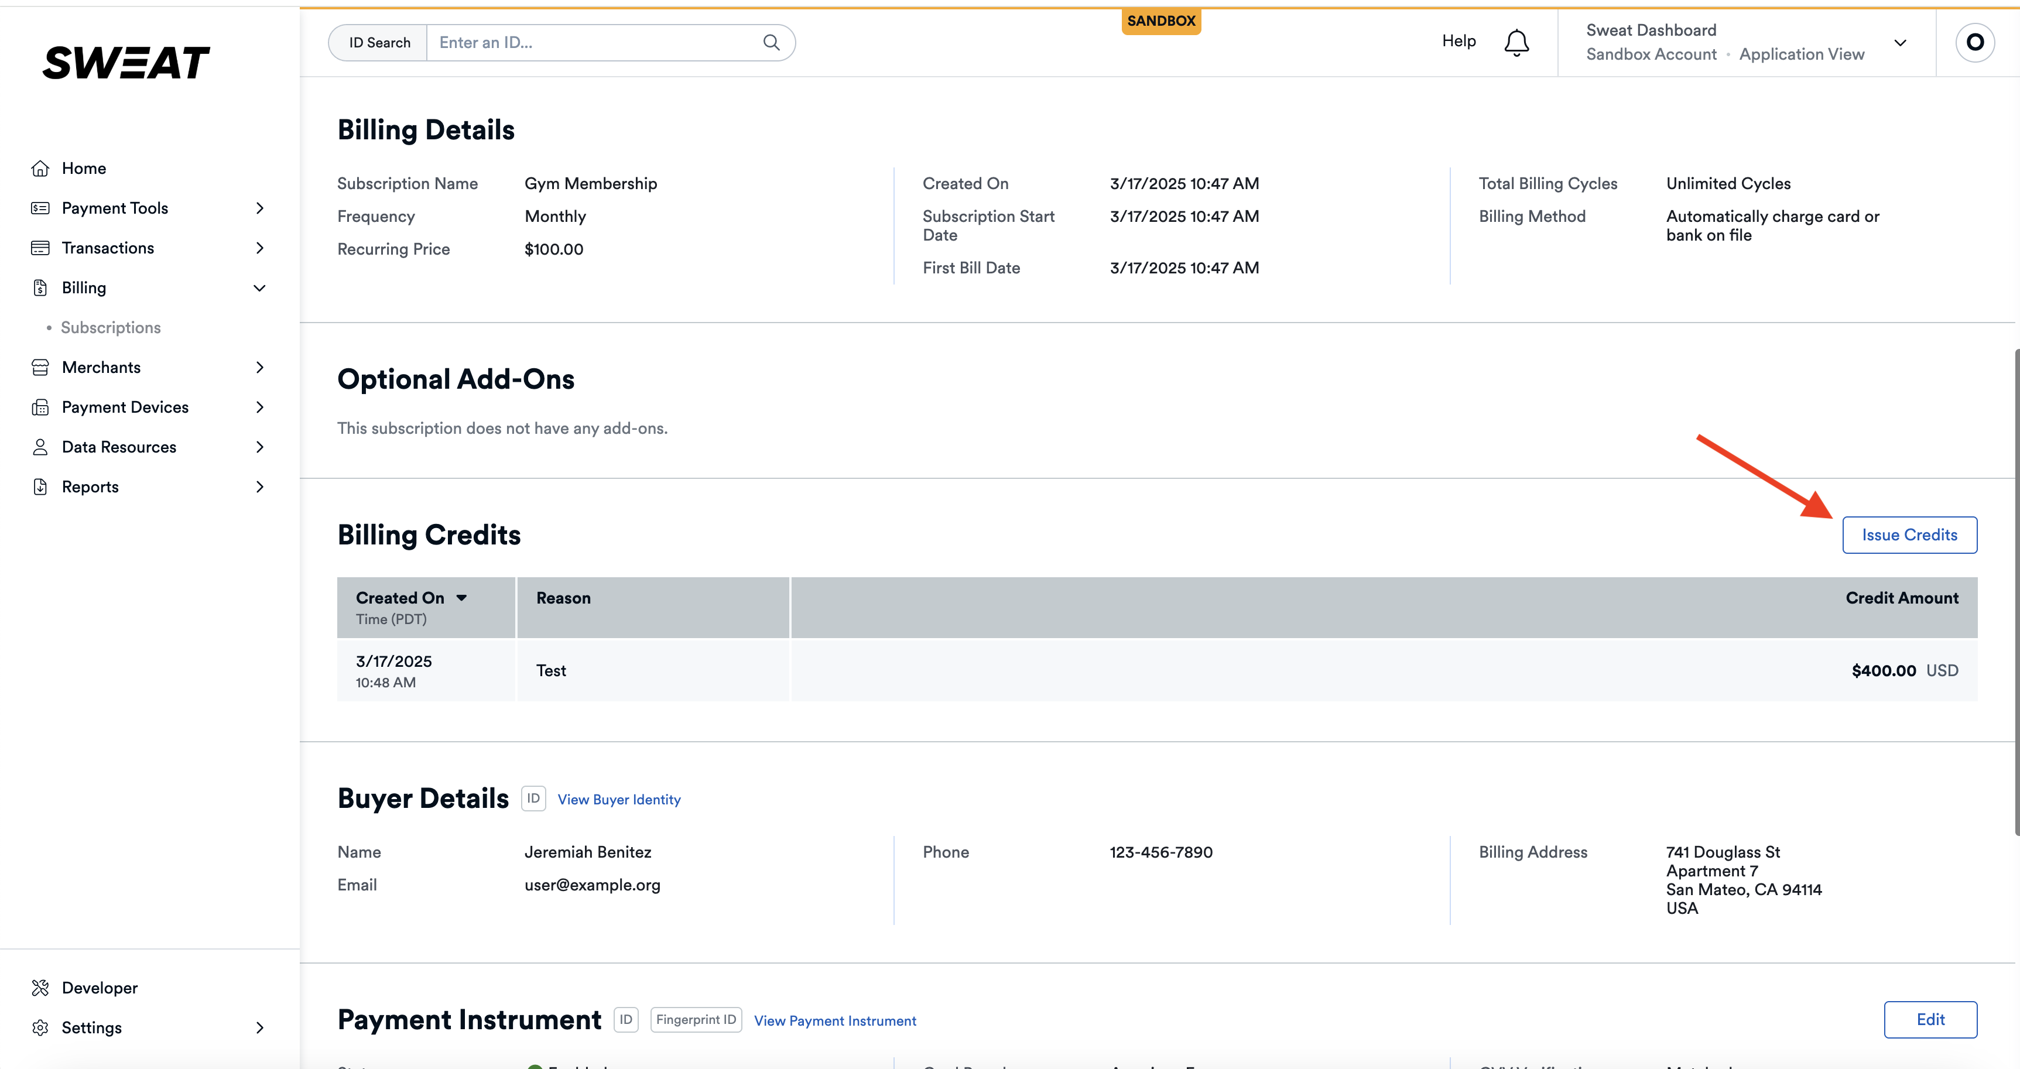
Task: Select the 3/17/2025 credit row date
Action: pyautogui.click(x=393, y=661)
